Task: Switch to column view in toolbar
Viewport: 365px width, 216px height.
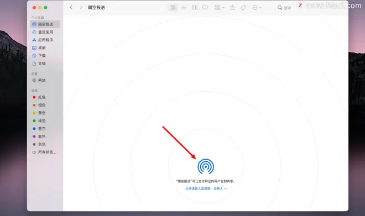Action: pyautogui.click(x=194, y=7)
